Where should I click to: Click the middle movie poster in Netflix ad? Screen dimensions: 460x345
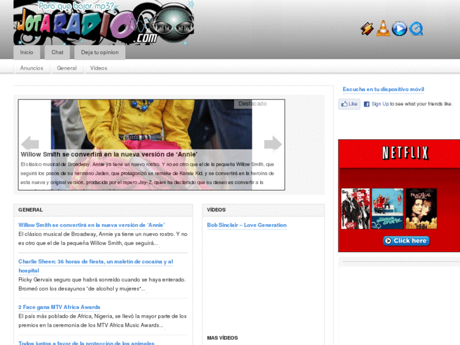click(x=387, y=208)
